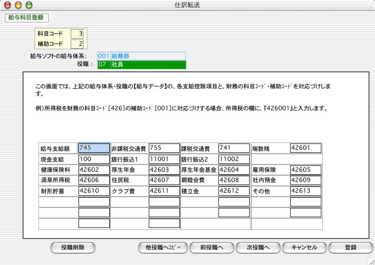Cancel using the キャンセル button
375x265 pixels.
pyautogui.click(x=304, y=247)
